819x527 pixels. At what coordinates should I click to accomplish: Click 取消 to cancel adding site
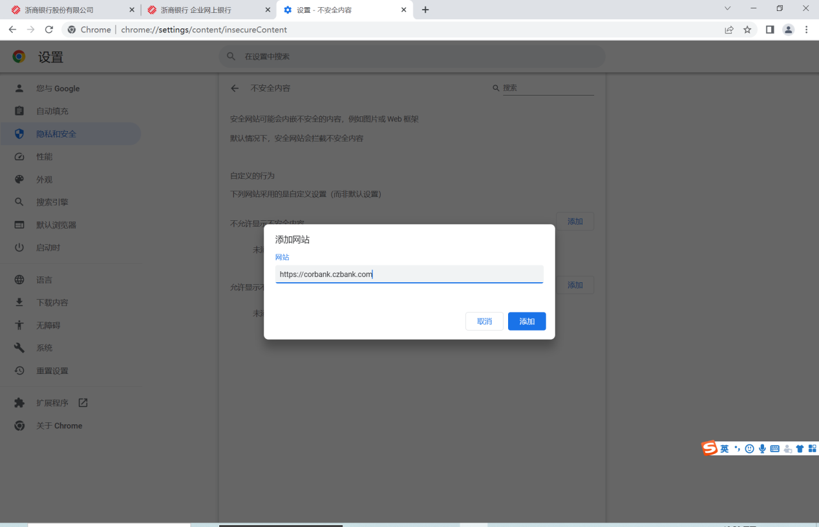click(x=484, y=321)
